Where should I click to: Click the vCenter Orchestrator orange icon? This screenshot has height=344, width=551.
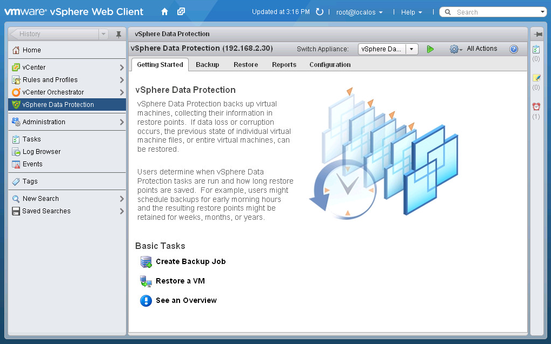(16, 92)
